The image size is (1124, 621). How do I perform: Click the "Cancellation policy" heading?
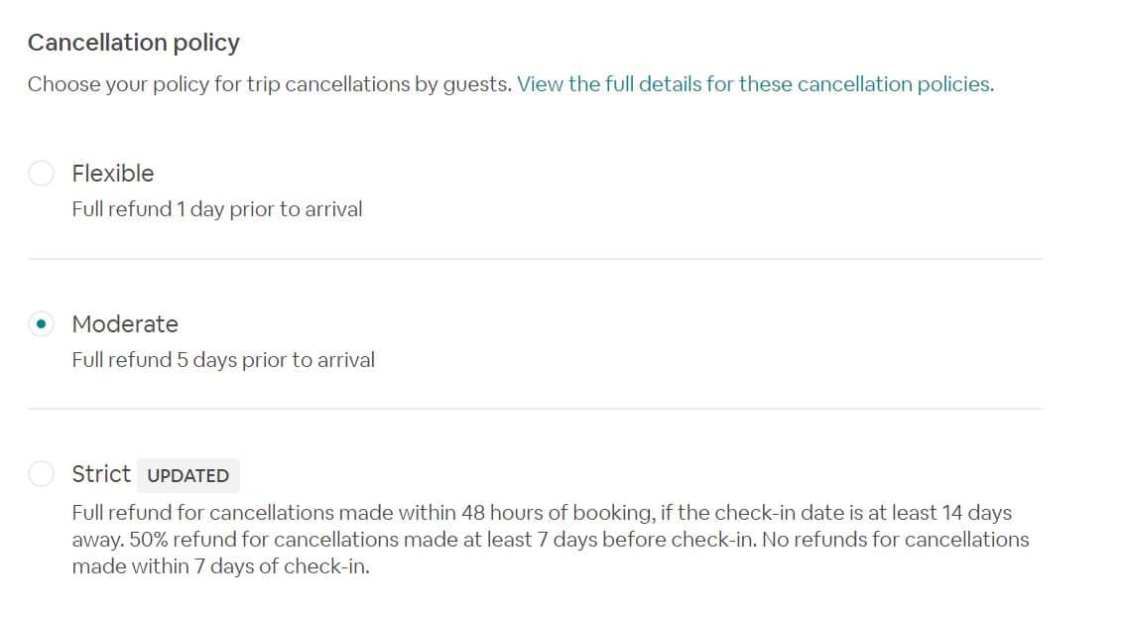point(134,43)
